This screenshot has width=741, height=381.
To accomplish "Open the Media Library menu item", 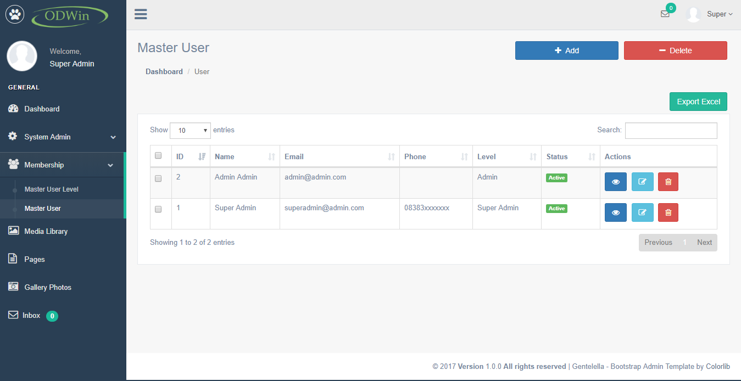I will click(x=63, y=231).
